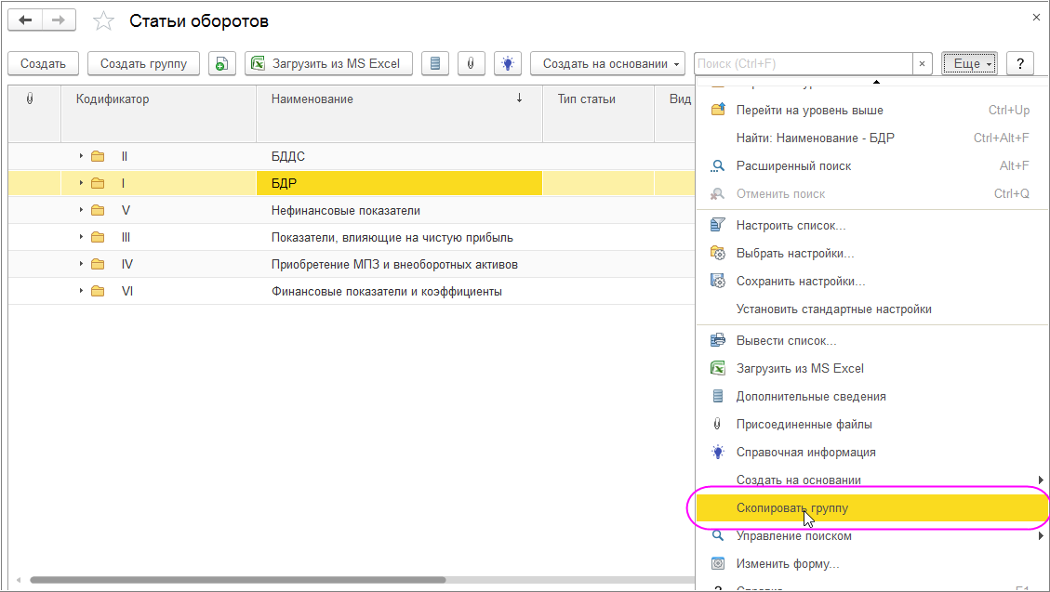Click Скопировать группу menu item
This screenshot has height=592, width=1050.
[871, 507]
